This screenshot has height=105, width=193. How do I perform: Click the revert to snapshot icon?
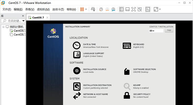(107, 9)
